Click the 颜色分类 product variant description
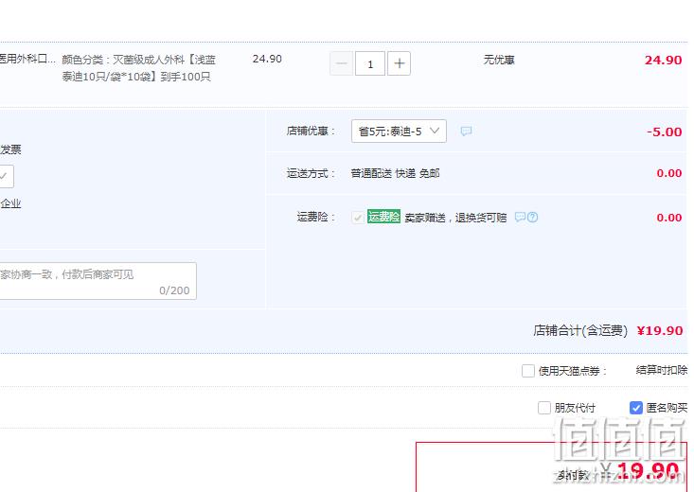This screenshot has width=694, height=492. (138, 68)
